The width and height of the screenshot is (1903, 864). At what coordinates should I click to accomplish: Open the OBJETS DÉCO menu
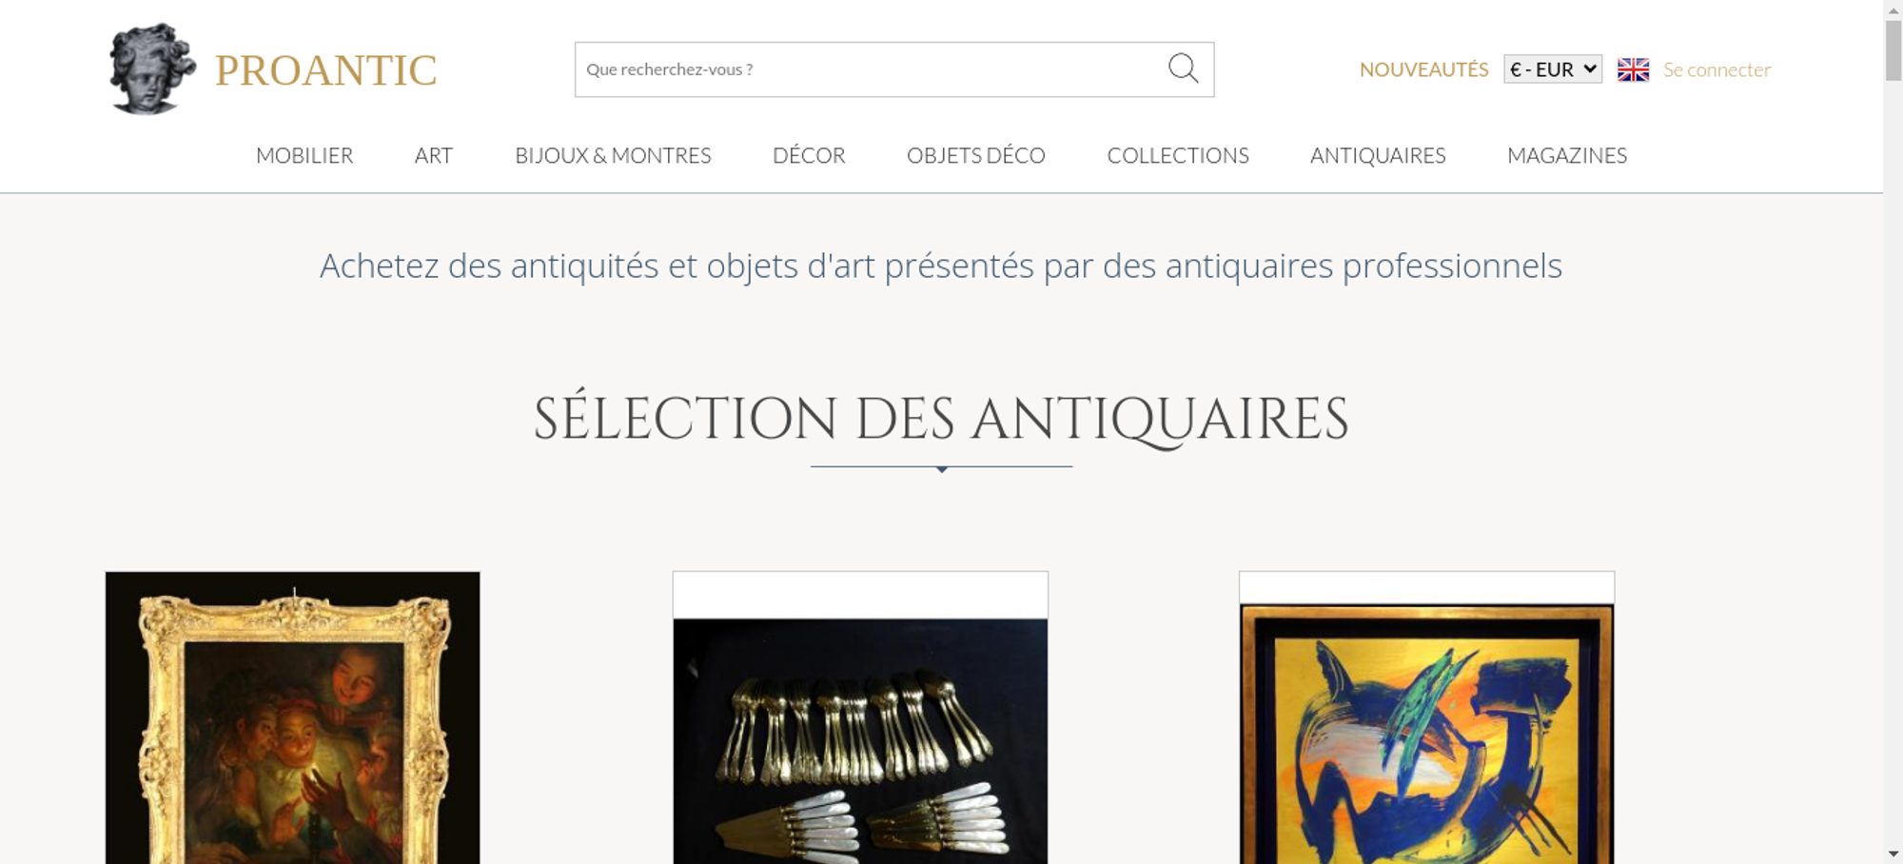pos(976,155)
